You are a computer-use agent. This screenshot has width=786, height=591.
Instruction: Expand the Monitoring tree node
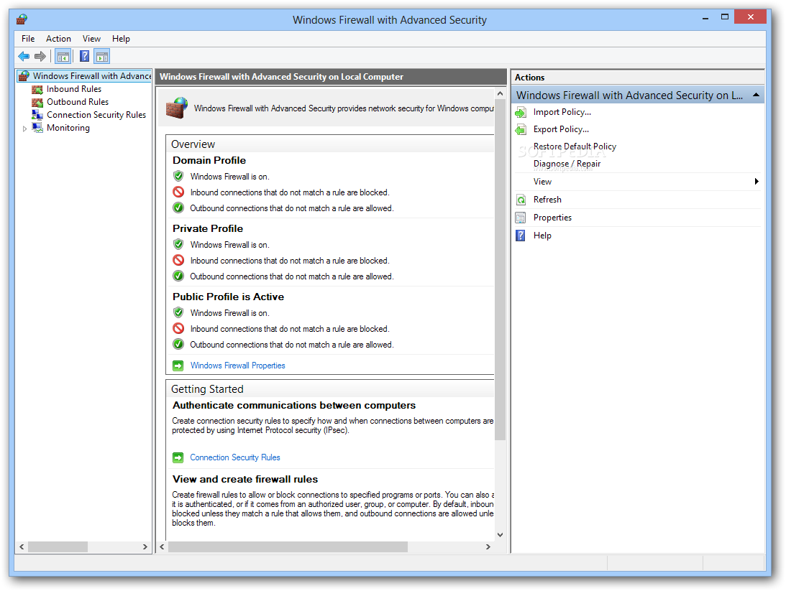[x=24, y=129]
